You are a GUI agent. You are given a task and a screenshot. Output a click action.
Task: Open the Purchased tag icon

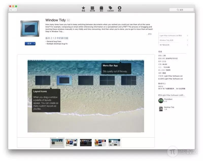[110, 9]
